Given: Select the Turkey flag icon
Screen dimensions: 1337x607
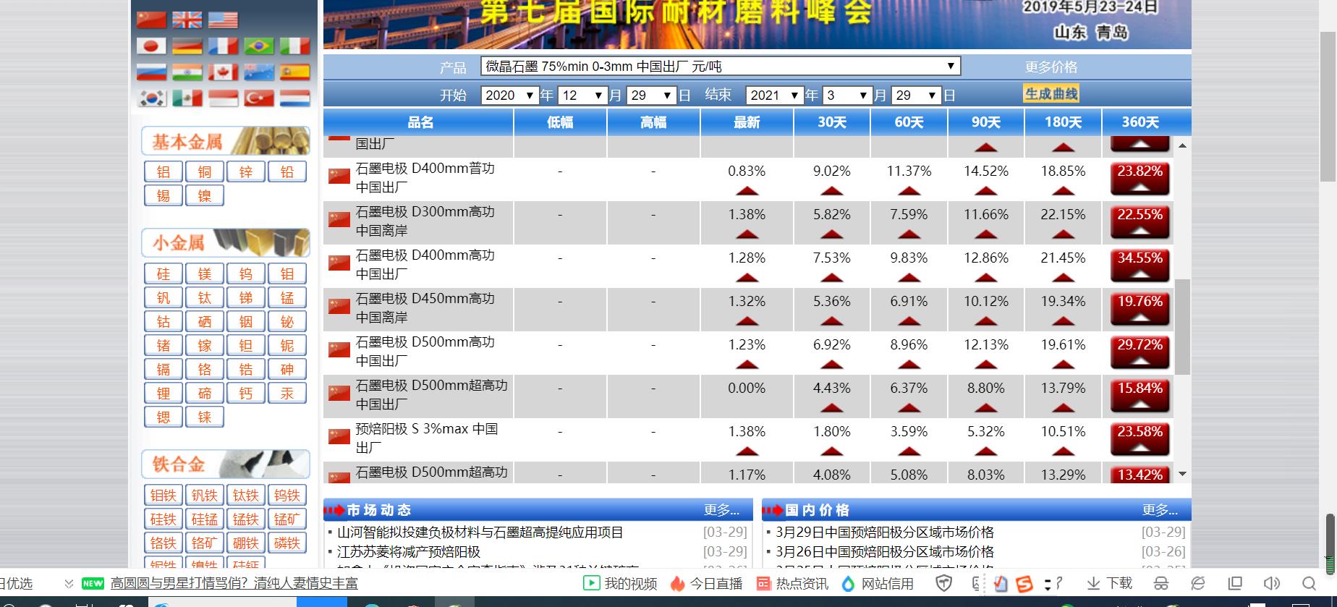Looking at the screenshot, I should 259,98.
